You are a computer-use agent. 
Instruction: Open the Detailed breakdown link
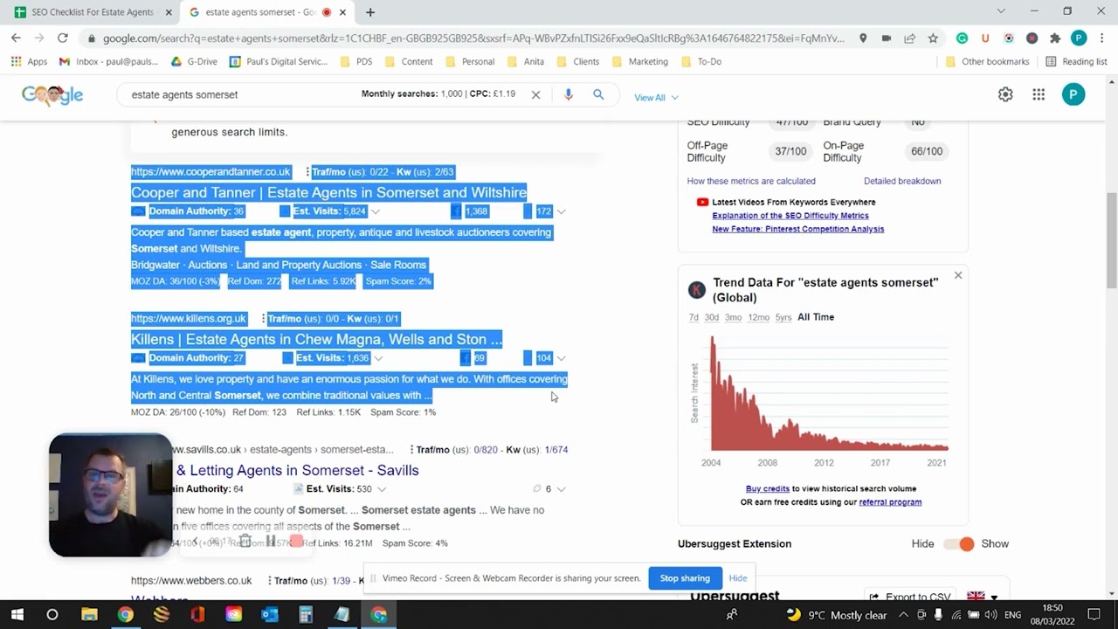coord(902,181)
